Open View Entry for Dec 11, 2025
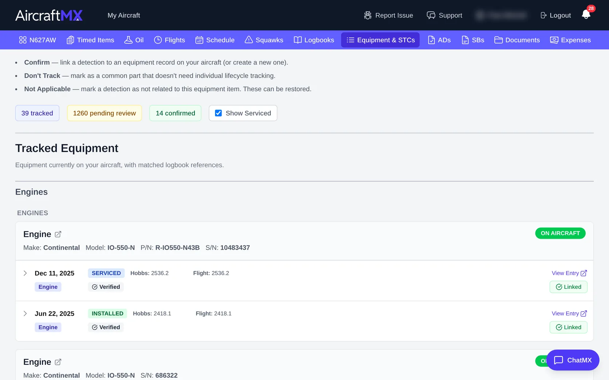Screen dimensions: 609x380 click(569, 273)
